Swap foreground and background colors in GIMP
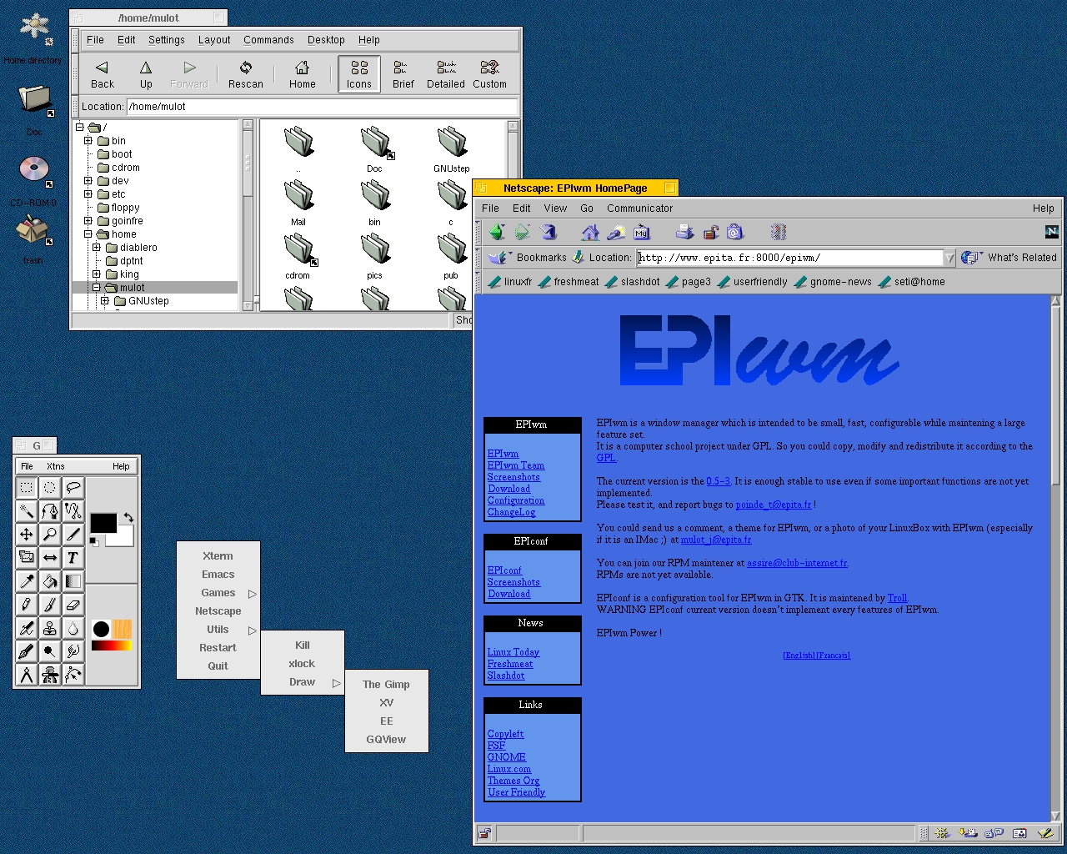 click(128, 518)
